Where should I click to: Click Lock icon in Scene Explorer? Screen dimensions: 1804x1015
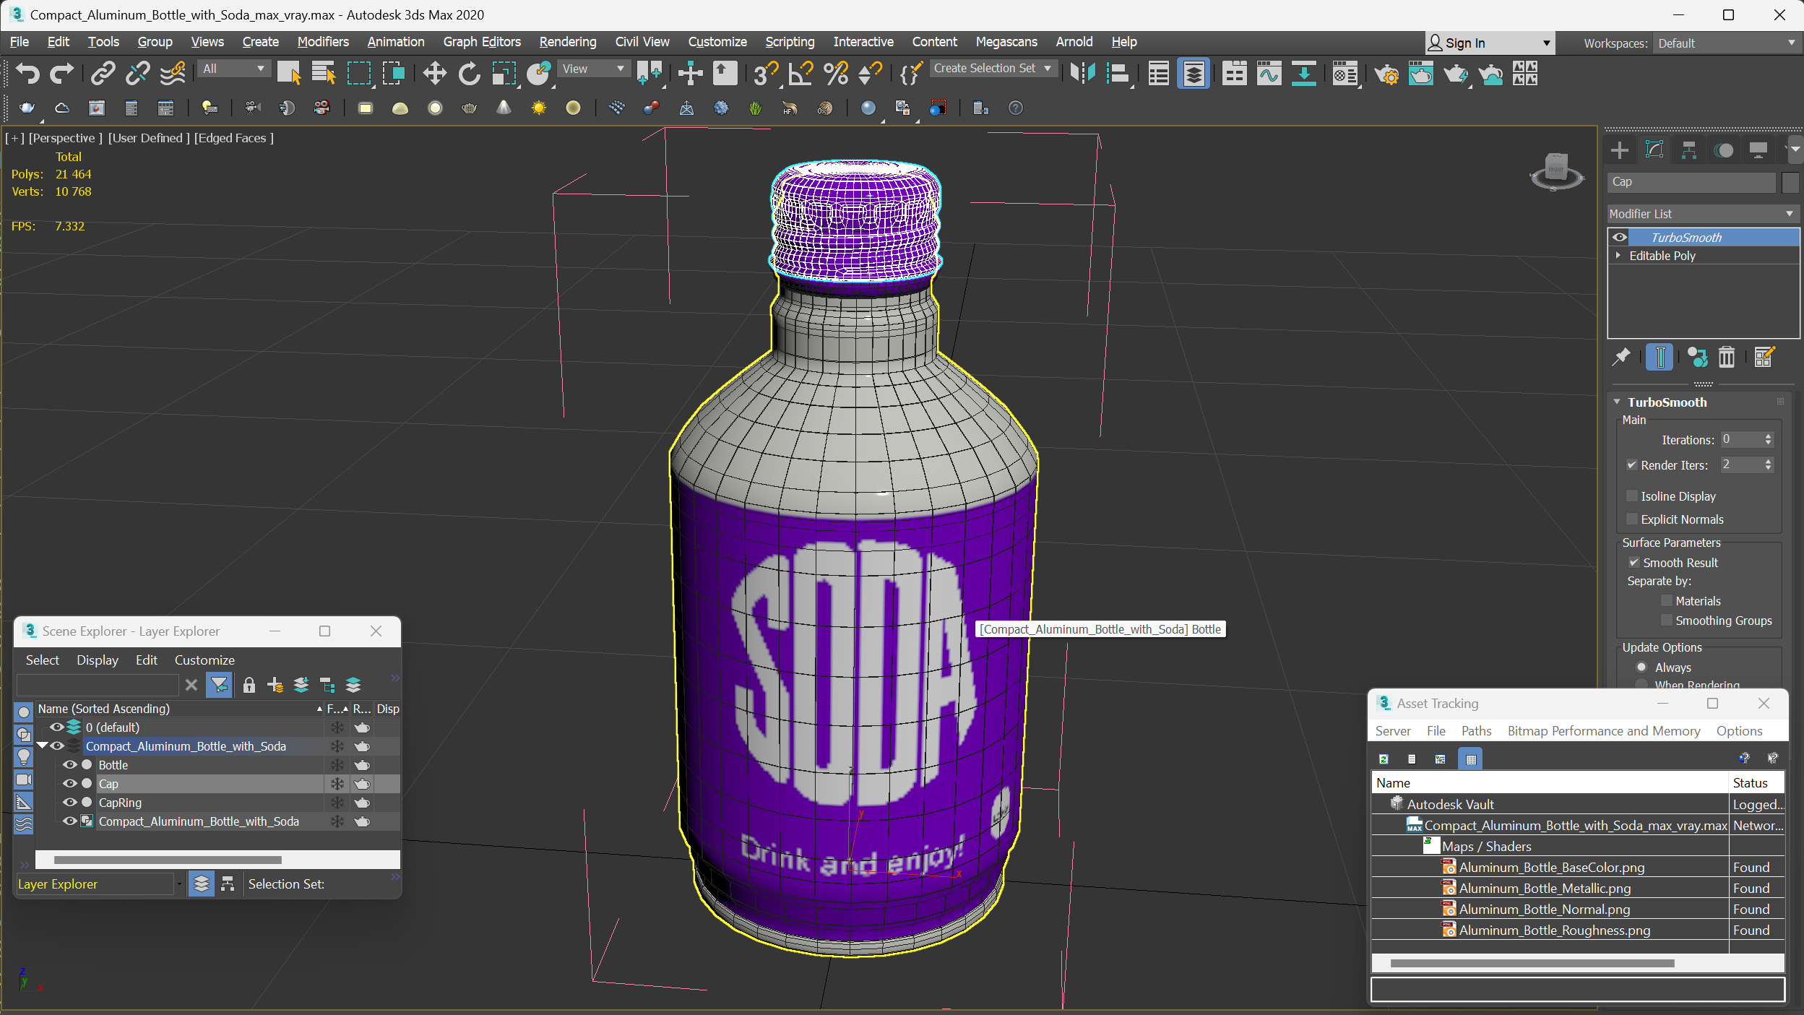[x=249, y=685]
